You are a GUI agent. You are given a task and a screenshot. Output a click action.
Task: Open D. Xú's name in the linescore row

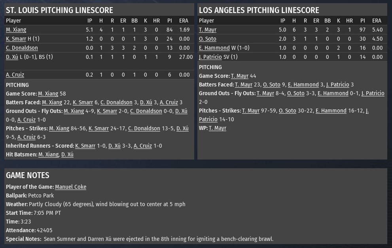12,57
